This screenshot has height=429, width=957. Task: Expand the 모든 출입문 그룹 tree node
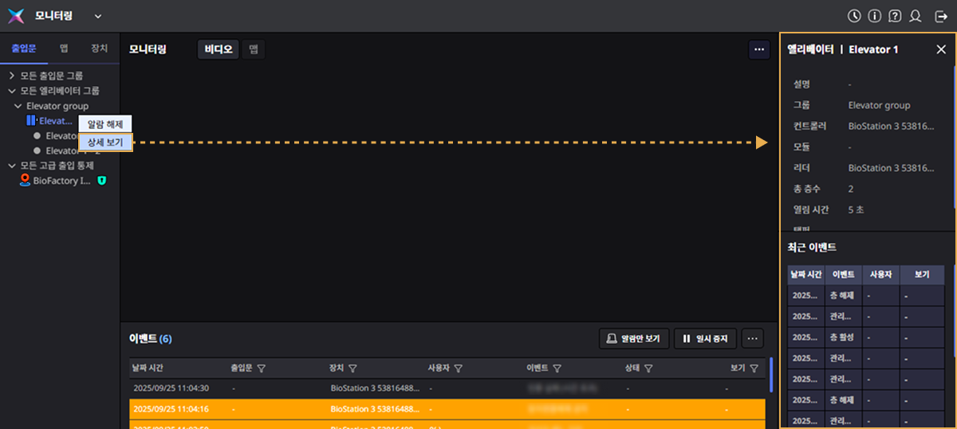pos(12,76)
